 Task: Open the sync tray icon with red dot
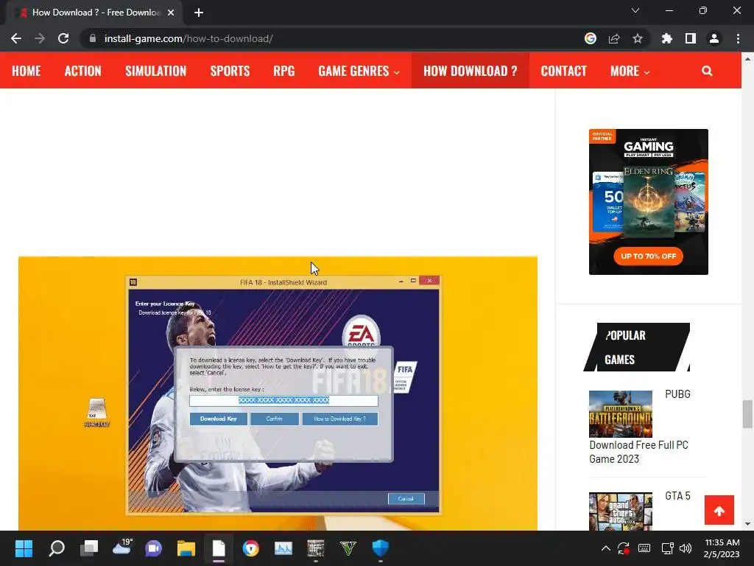pyautogui.click(x=624, y=548)
